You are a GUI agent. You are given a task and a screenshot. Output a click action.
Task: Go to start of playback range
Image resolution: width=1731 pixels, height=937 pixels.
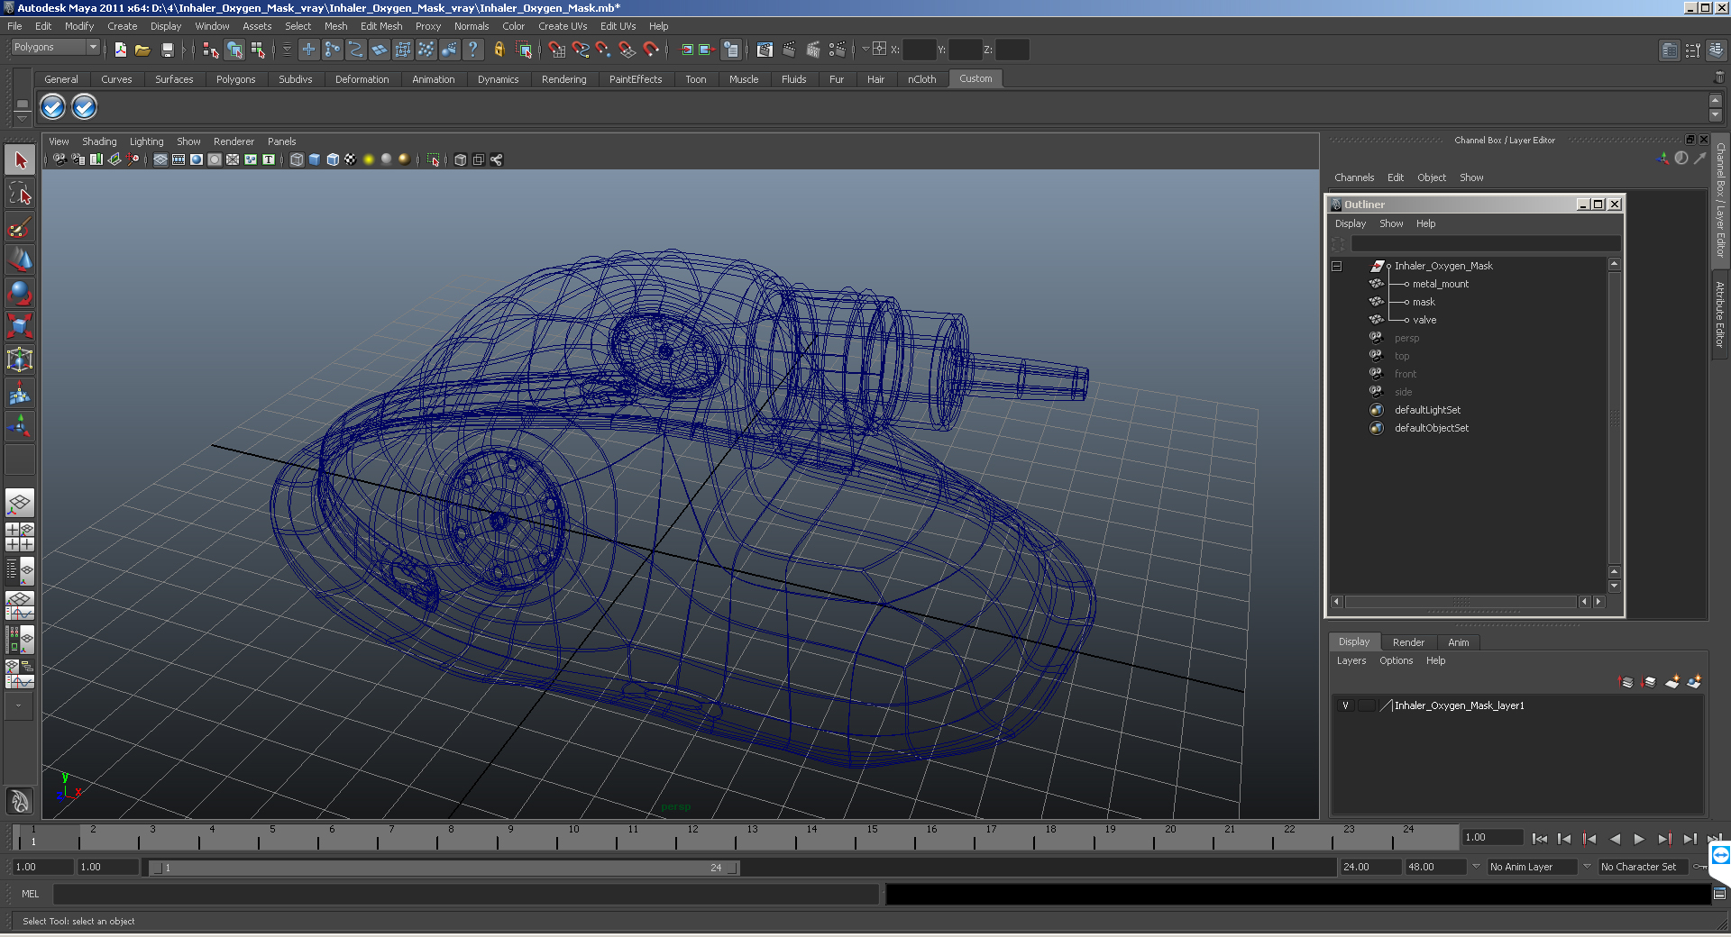coord(1540,839)
